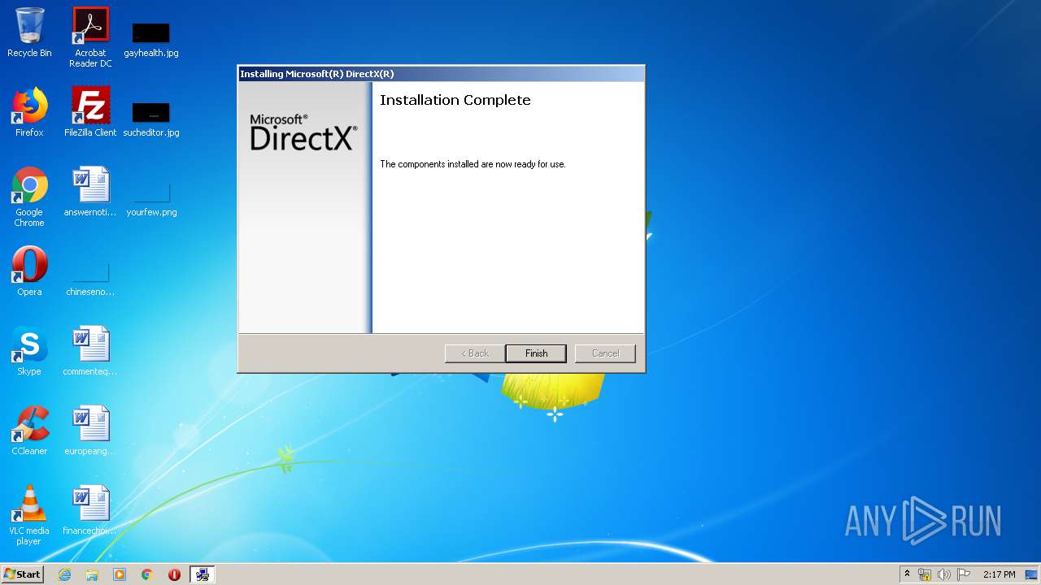Select the europeang... Word document

click(90, 431)
